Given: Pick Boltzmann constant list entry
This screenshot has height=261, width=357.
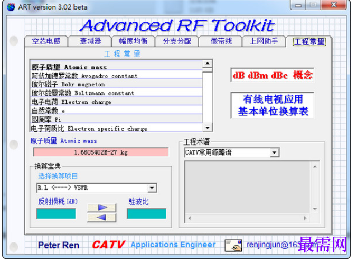Looking at the screenshot, I should tap(116, 93).
